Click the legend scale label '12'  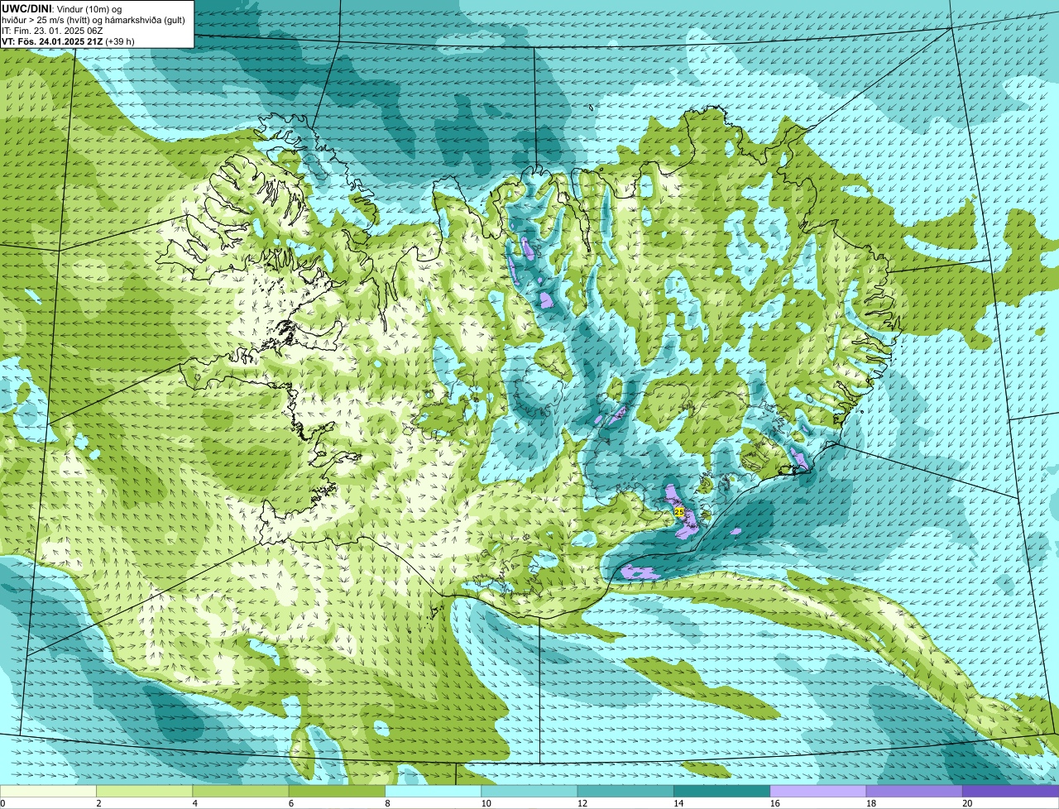[x=582, y=803]
